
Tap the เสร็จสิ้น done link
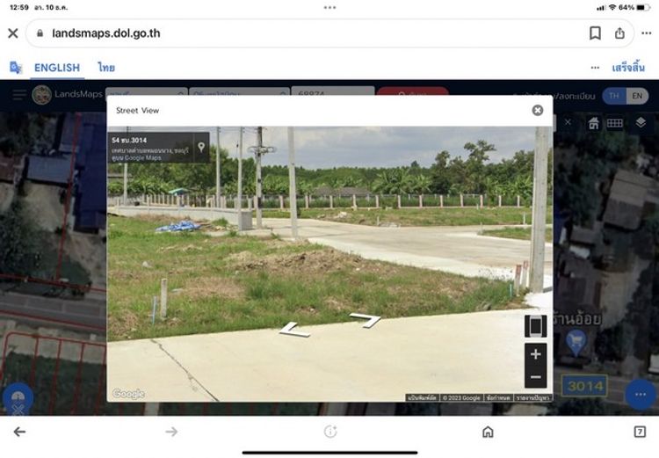(628, 68)
